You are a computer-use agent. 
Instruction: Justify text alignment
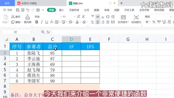coord(108,22)
